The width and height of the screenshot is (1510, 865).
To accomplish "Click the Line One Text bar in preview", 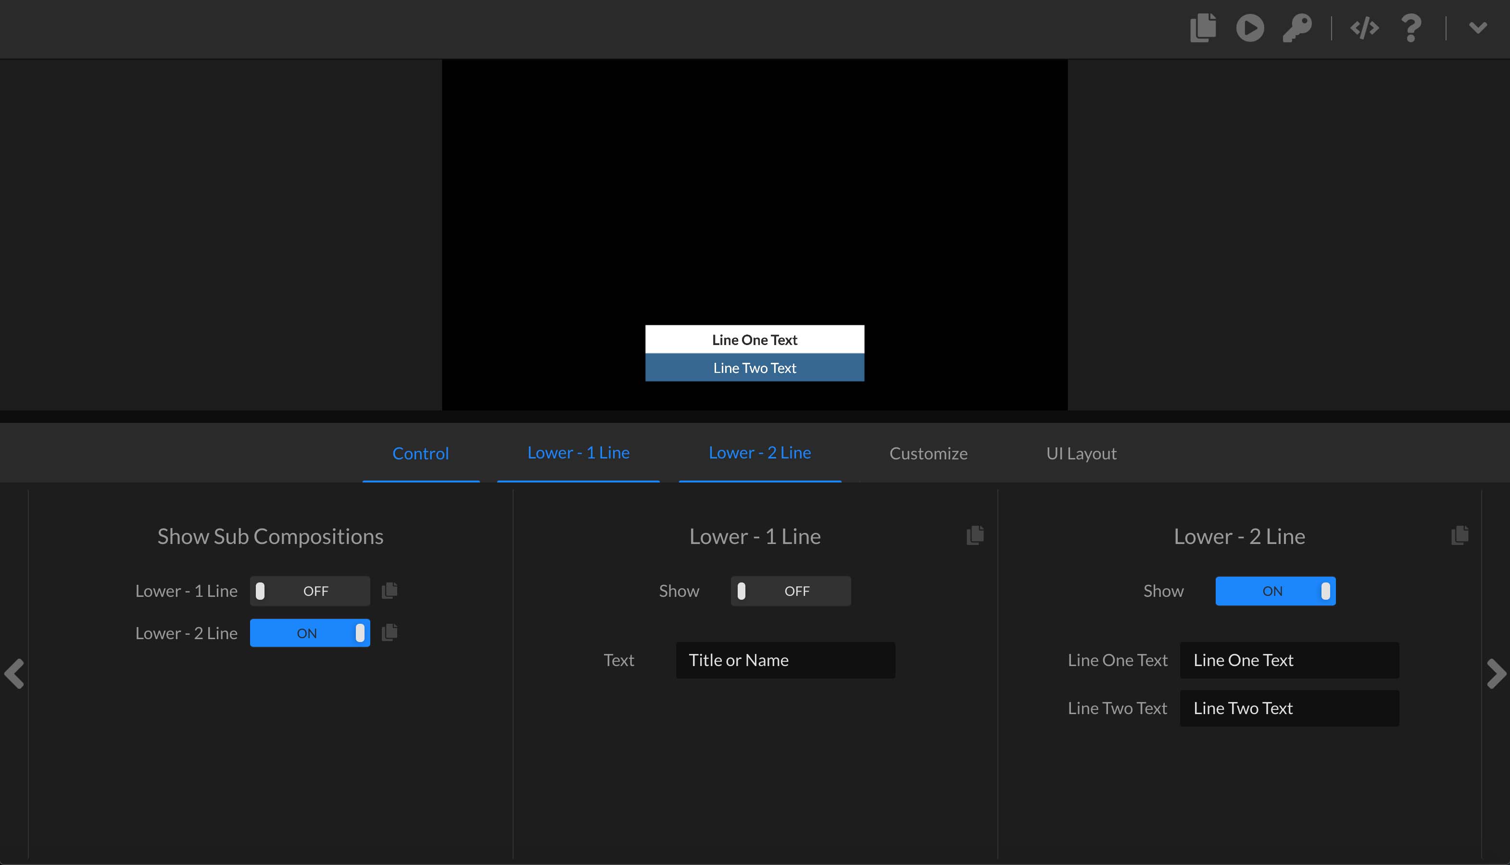I will pyautogui.click(x=755, y=339).
